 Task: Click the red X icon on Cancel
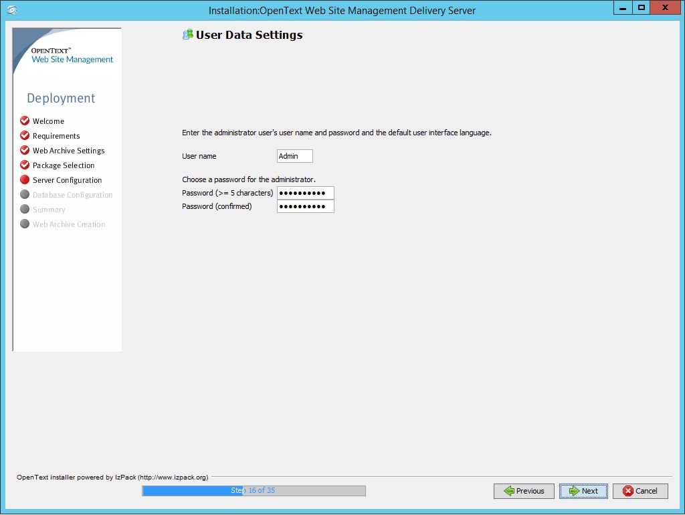(628, 491)
